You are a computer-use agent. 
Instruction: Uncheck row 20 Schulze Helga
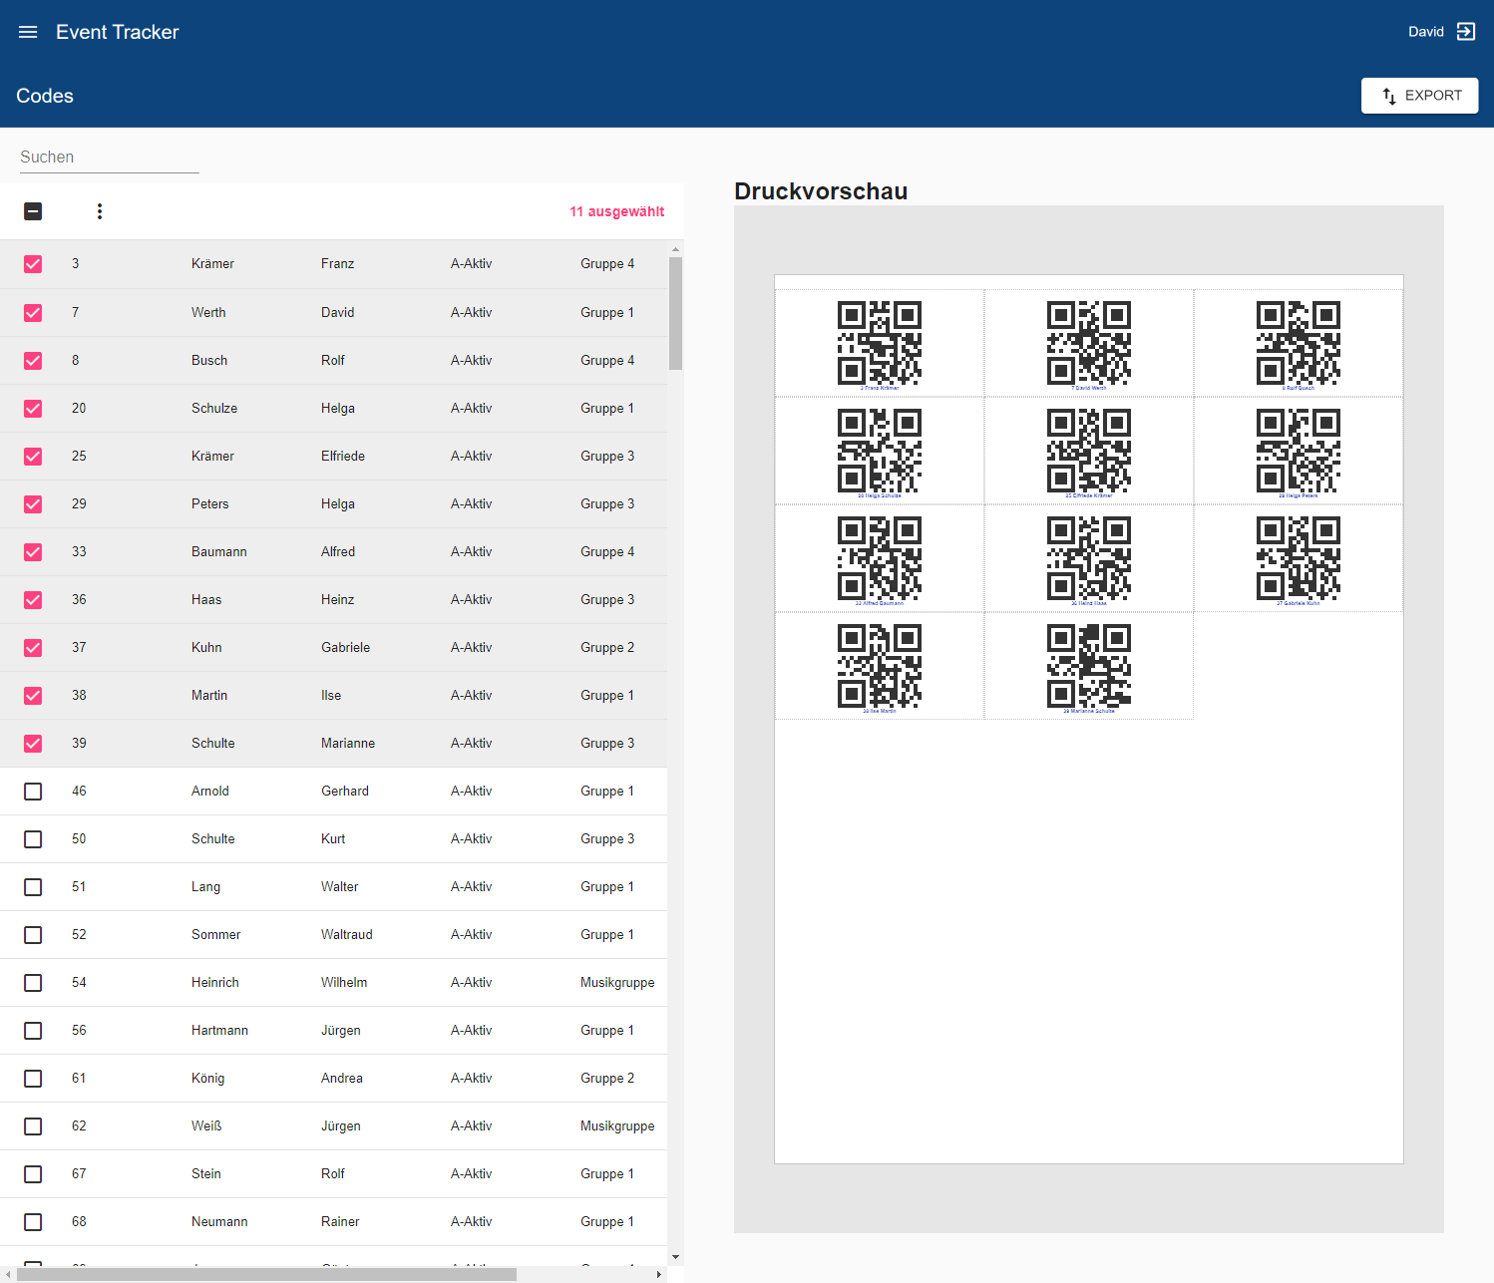click(x=33, y=409)
